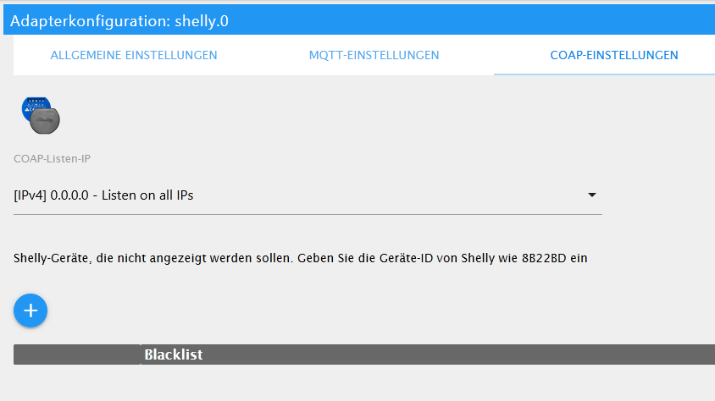Click the blank area below the Blacklist table header

click(364, 382)
